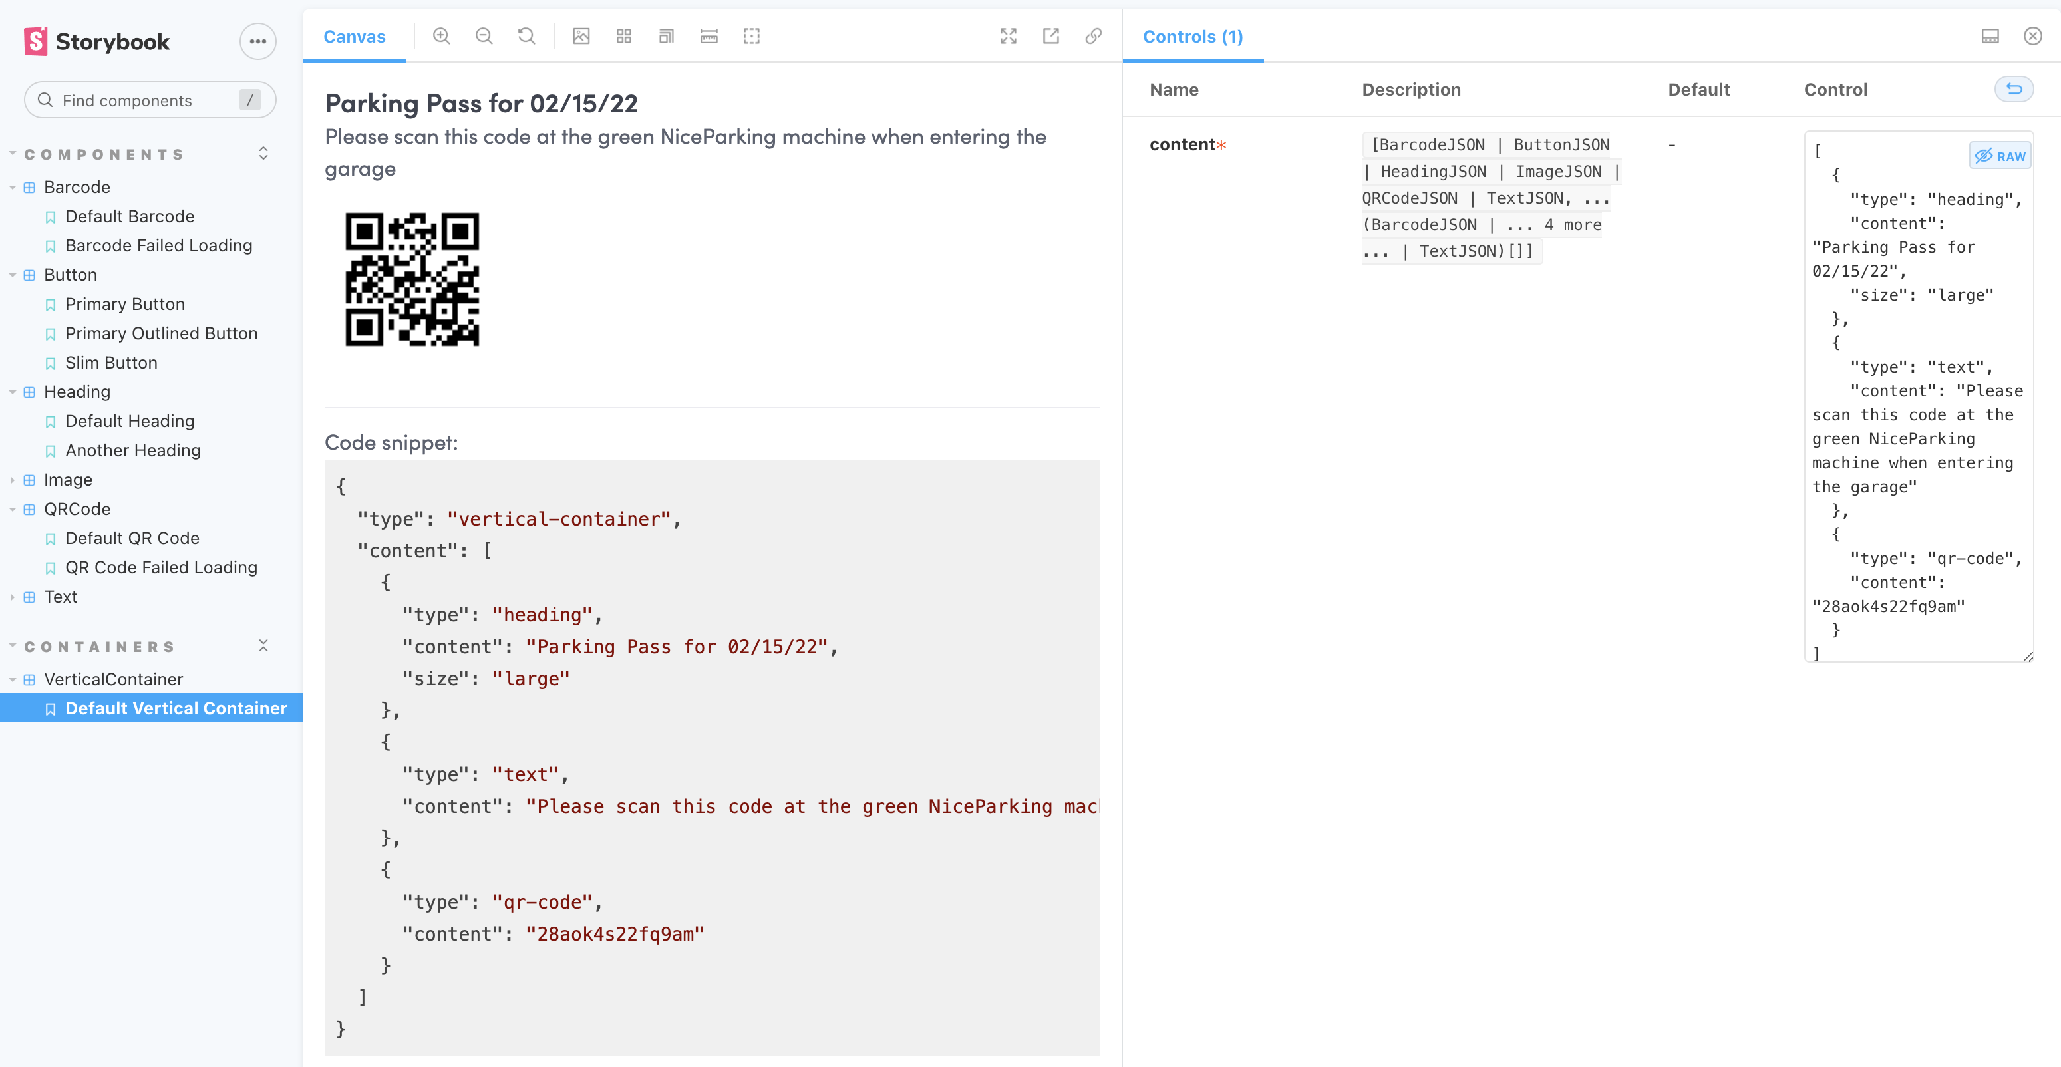Enable the measure ruler tool
Screen dimensions: 2061x1067
click(709, 36)
